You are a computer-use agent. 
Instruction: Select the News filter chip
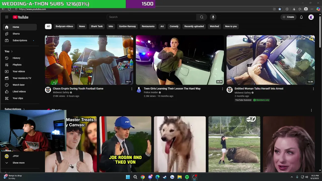click(x=82, y=26)
